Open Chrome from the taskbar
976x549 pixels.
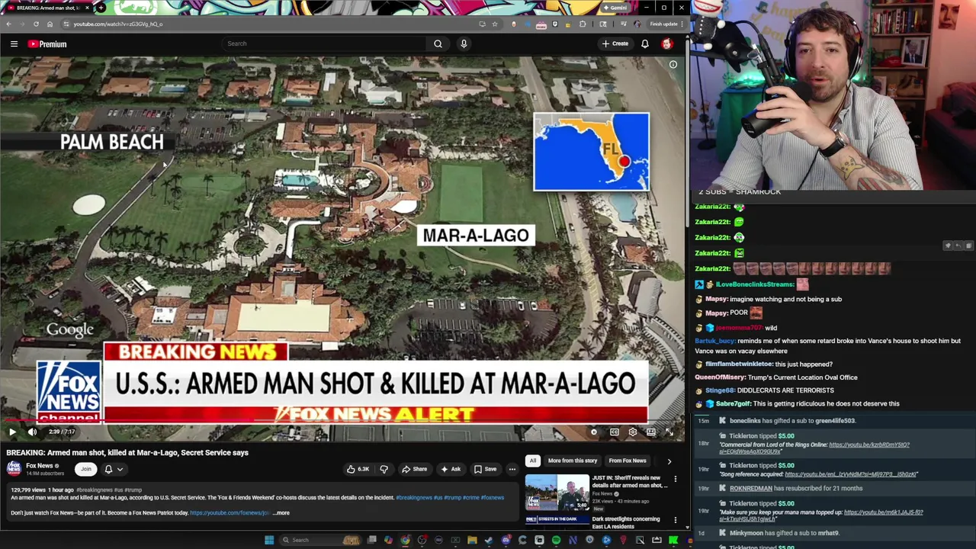(x=405, y=540)
